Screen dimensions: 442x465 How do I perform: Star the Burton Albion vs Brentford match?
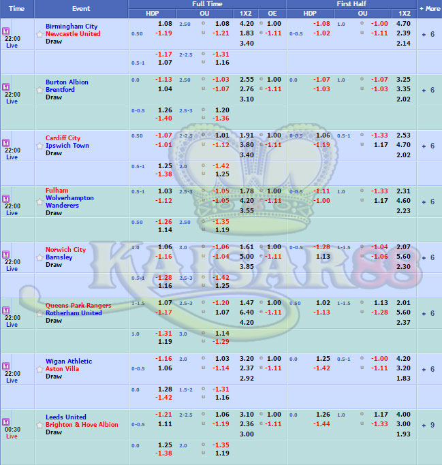[x=40, y=90]
